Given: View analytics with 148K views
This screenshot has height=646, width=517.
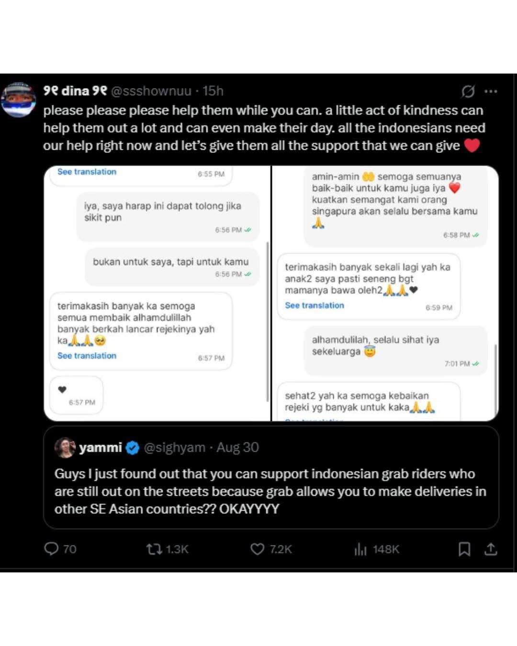Looking at the screenshot, I should coord(376,549).
